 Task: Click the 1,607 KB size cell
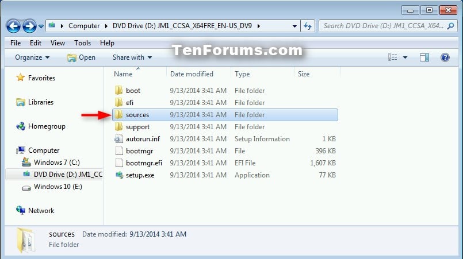pos(323,163)
